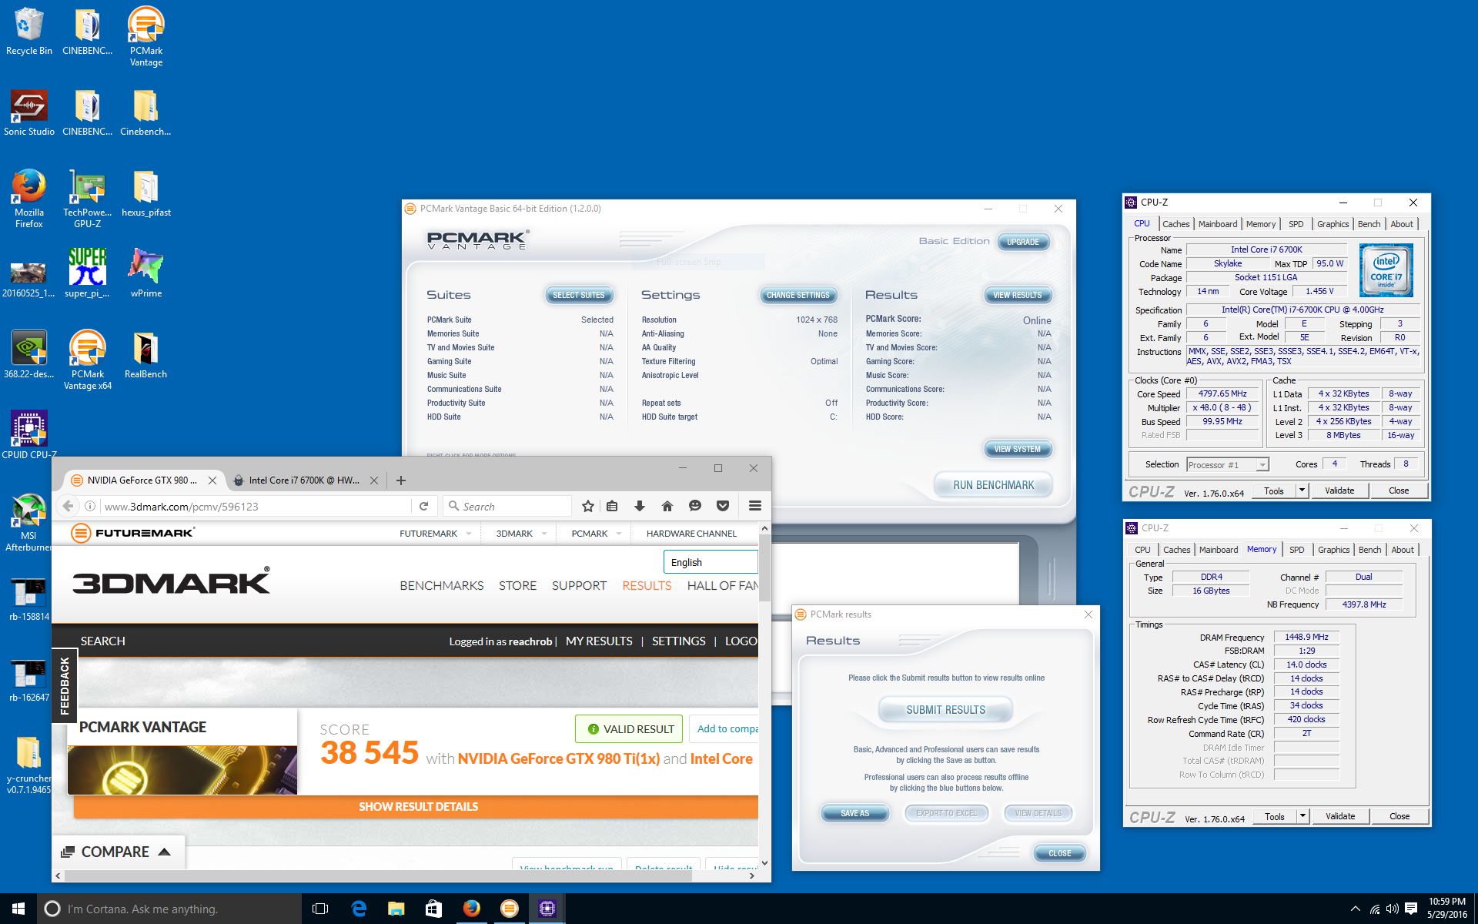This screenshot has height=924, width=1478.
Task: Click SHOW RESULT DETAILS orange bar
Action: click(416, 806)
